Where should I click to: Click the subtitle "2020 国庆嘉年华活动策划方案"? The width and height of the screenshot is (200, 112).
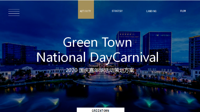point(100,70)
